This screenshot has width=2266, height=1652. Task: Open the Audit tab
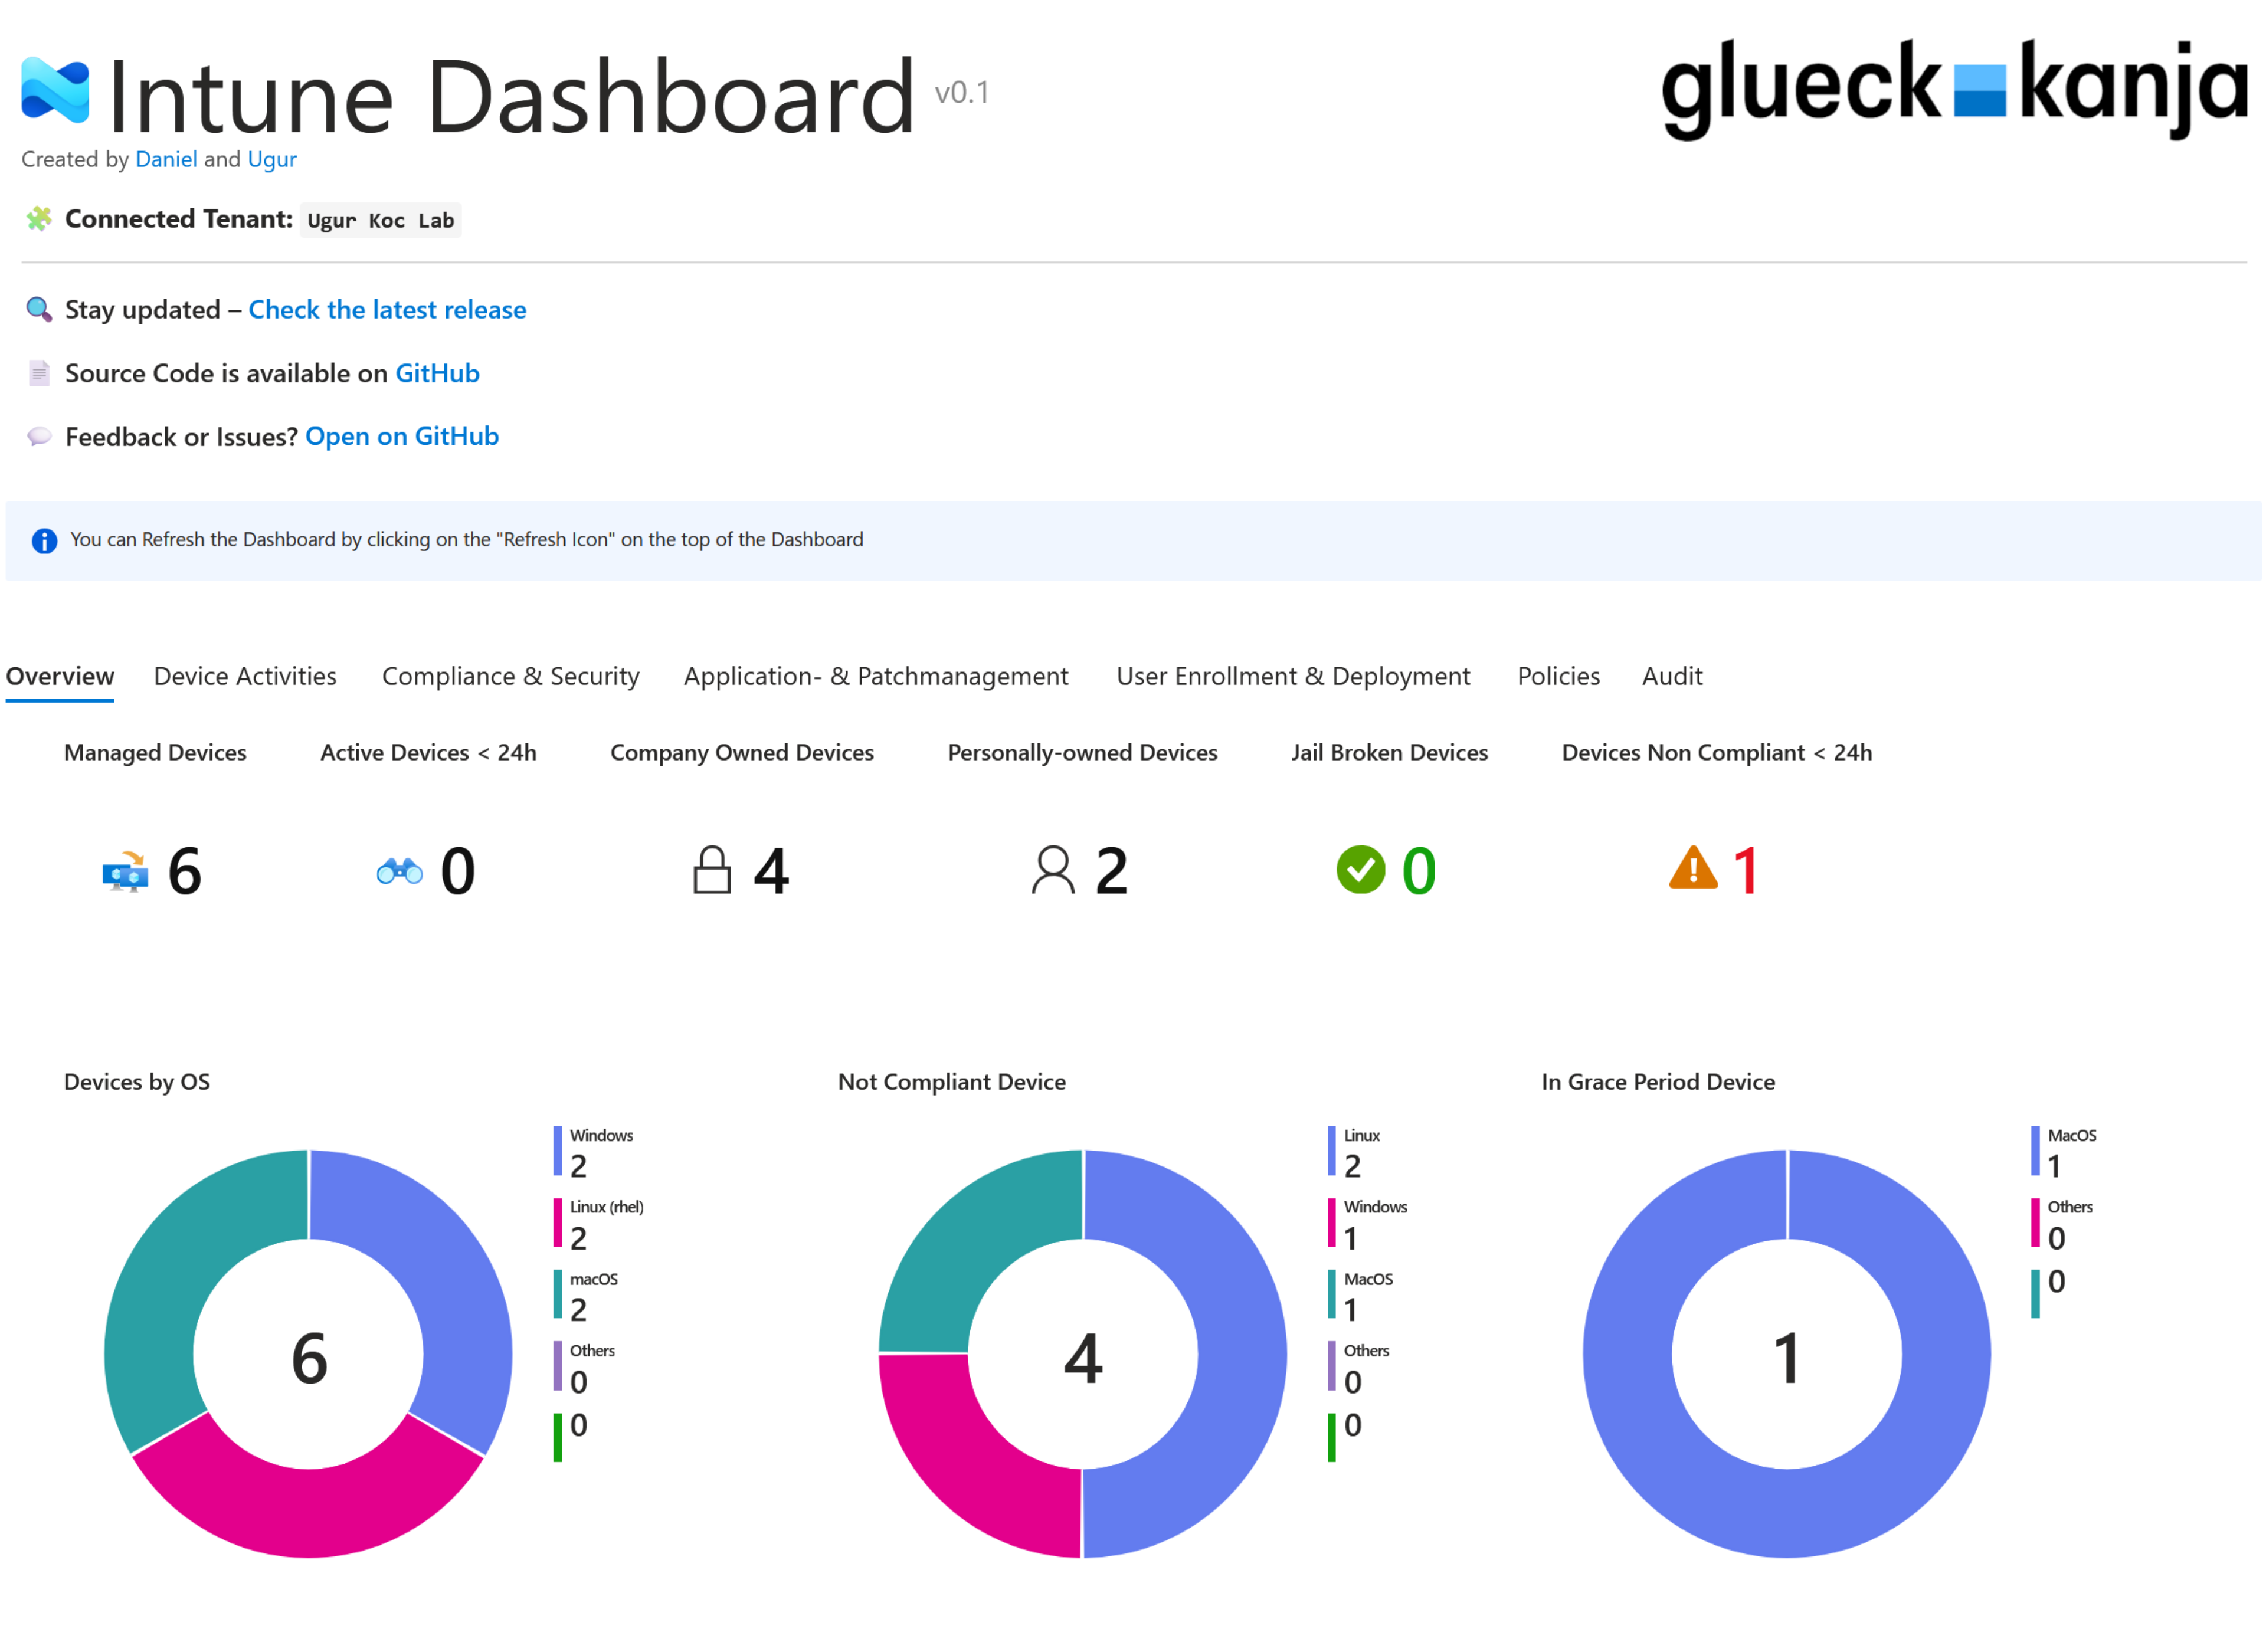click(1671, 676)
